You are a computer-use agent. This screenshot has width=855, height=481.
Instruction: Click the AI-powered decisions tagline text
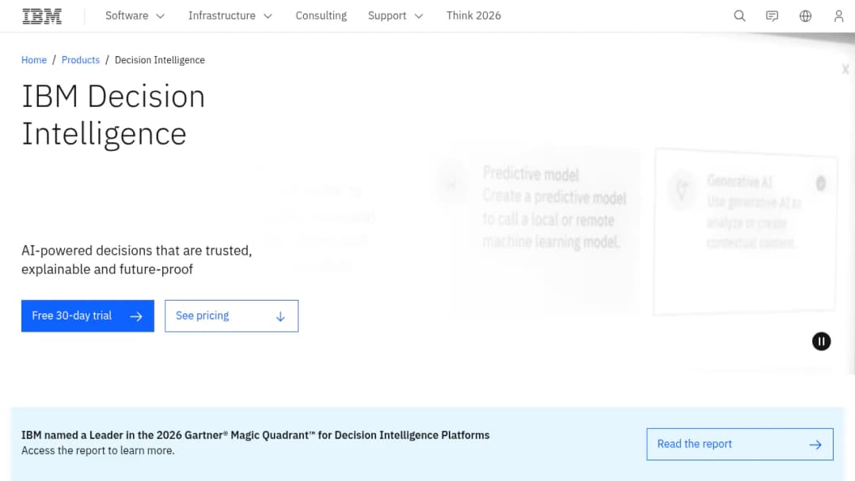coord(137,259)
